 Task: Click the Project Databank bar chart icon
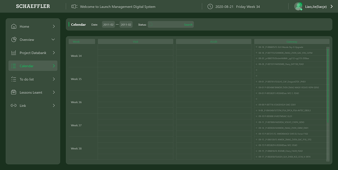pos(14,53)
